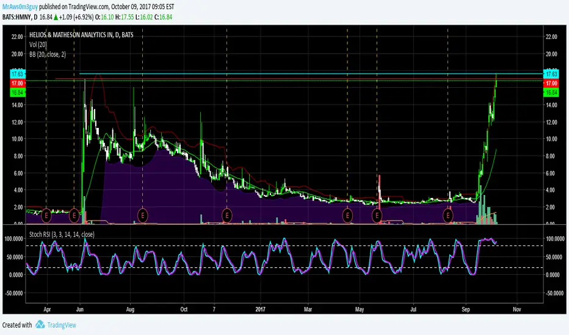The height and width of the screenshot is (335, 569).
Task: Select the cyan 17.63 label on right axis
Action: tap(551, 74)
